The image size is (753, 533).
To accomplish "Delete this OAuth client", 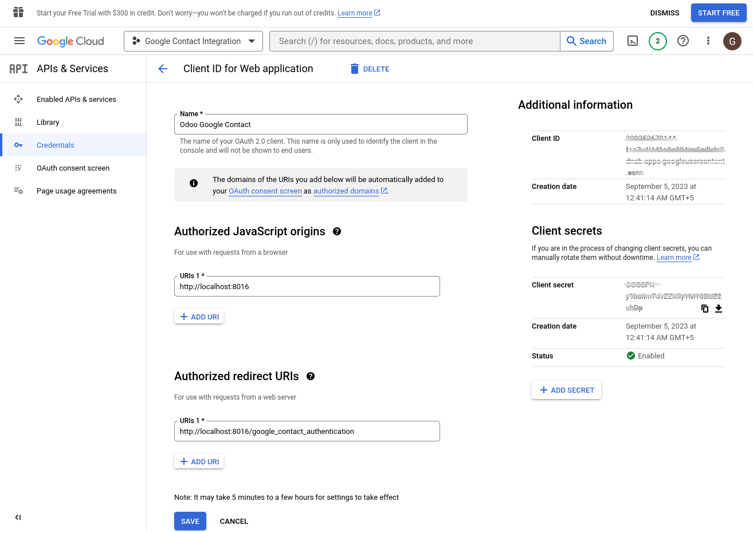I will (x=370, y=69).
